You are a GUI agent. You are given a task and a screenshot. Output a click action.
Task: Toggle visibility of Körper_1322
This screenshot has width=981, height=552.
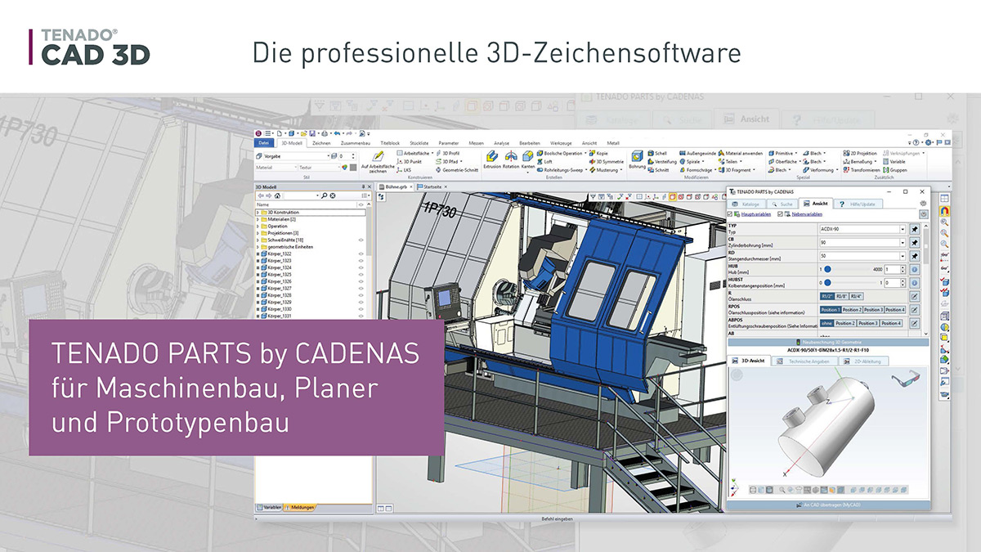click(x=361, y=254)
